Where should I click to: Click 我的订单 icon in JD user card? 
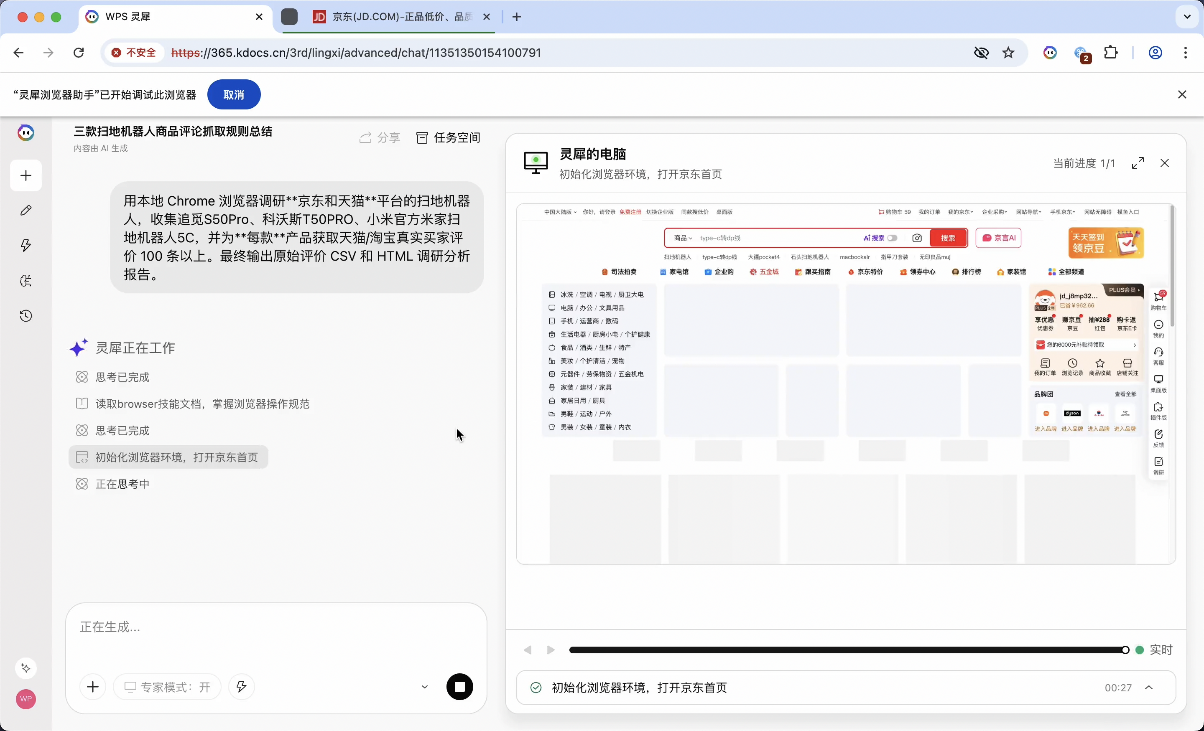coord(1045,367)
